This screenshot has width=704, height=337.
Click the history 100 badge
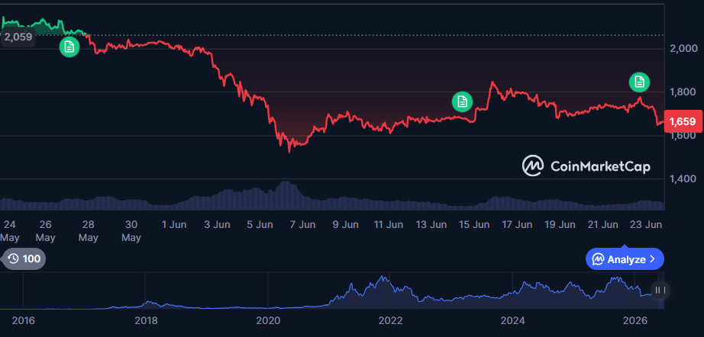[24, 258]
